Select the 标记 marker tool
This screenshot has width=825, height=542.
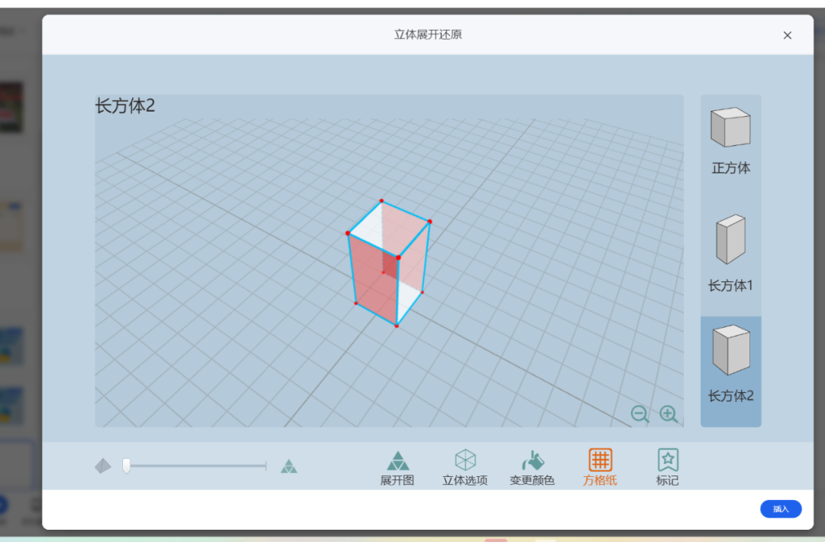click(x=667, y=467)
